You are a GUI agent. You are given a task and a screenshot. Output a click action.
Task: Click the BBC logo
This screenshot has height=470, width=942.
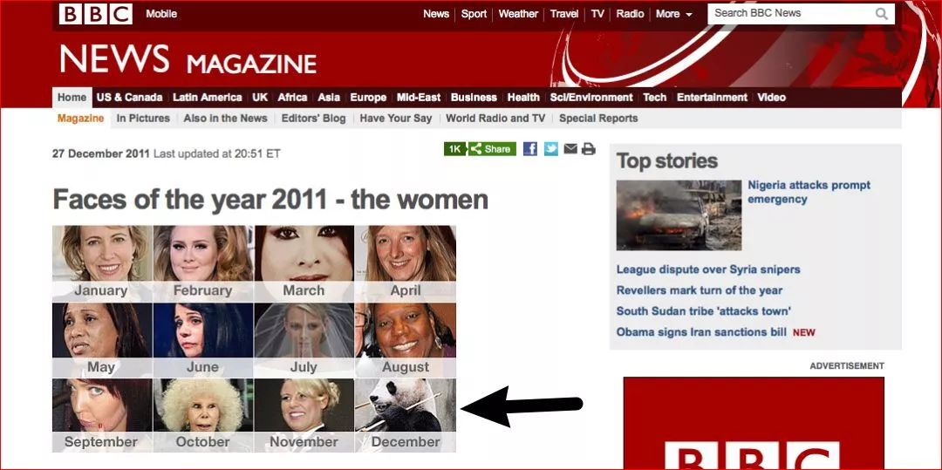coord(96,14)
